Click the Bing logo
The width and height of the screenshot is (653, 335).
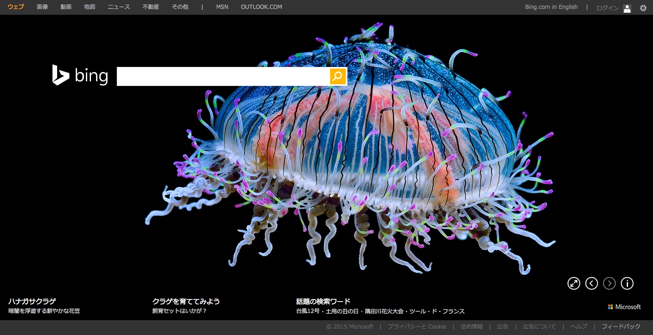80,76
